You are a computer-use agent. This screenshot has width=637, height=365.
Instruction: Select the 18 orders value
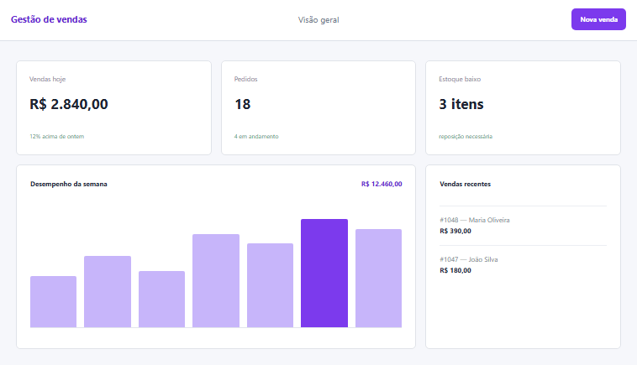coord(243,104)
